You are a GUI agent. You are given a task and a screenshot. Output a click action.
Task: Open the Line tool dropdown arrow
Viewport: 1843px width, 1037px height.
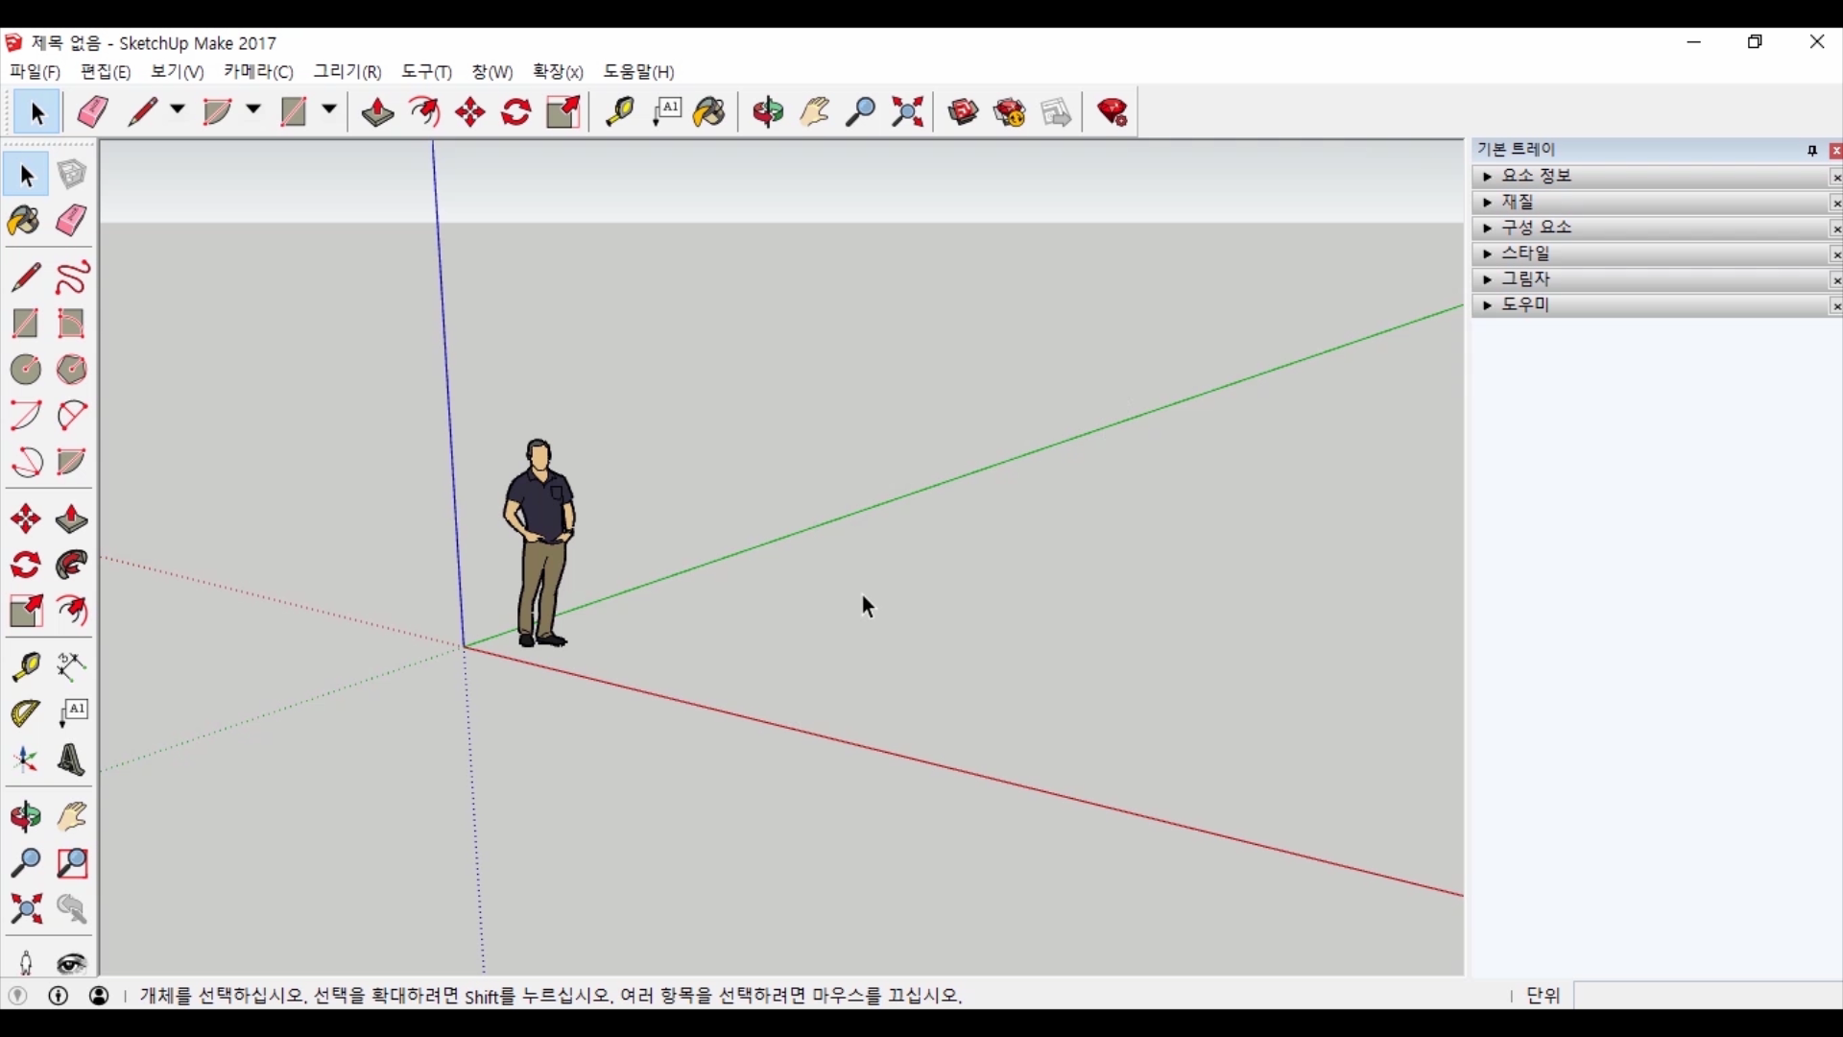(x=178, y=110)
